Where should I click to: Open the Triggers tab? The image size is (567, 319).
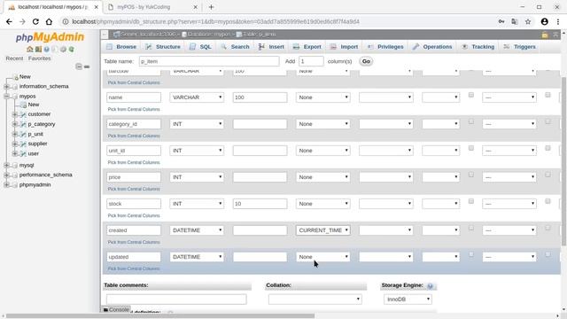click(520, 47)
